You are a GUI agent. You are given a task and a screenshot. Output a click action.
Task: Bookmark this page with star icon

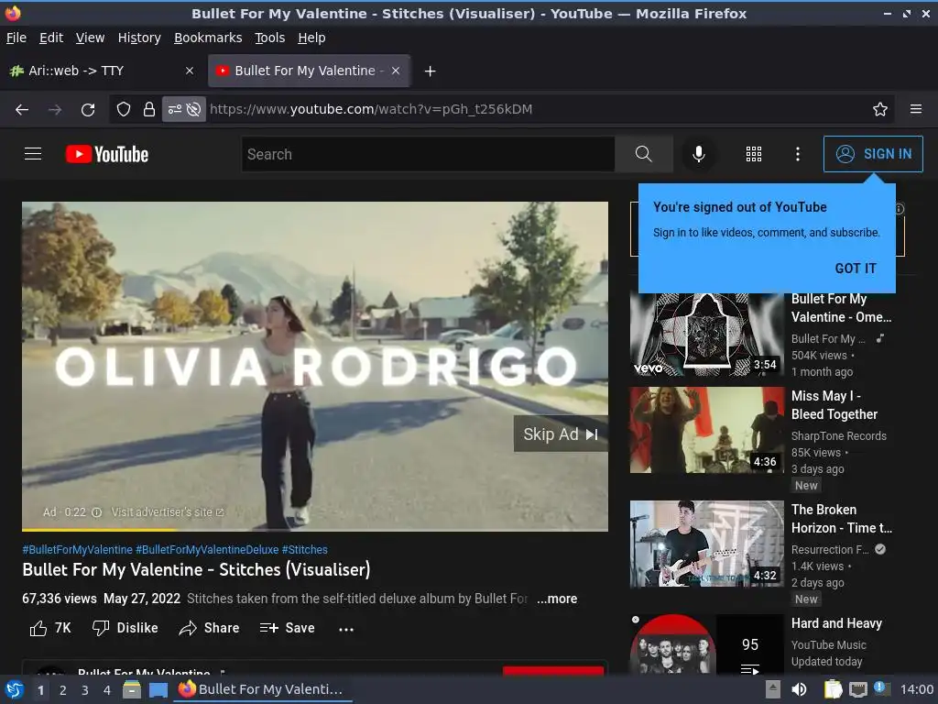(879, 110)
